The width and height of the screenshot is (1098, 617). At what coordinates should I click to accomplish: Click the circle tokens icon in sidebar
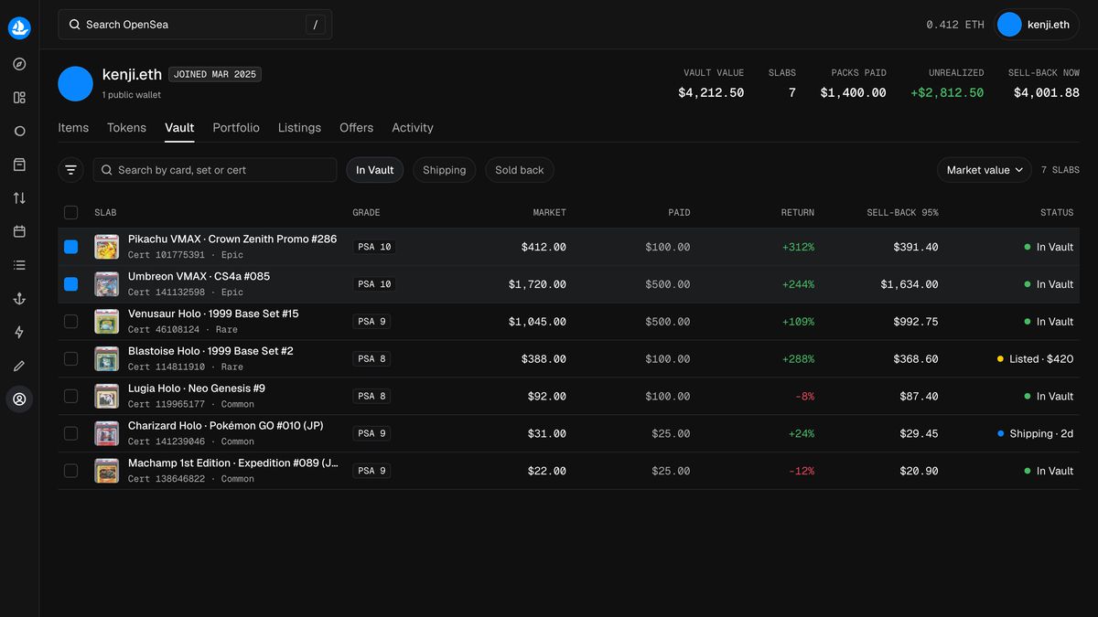pyautogui.click(x=19, y=132)
